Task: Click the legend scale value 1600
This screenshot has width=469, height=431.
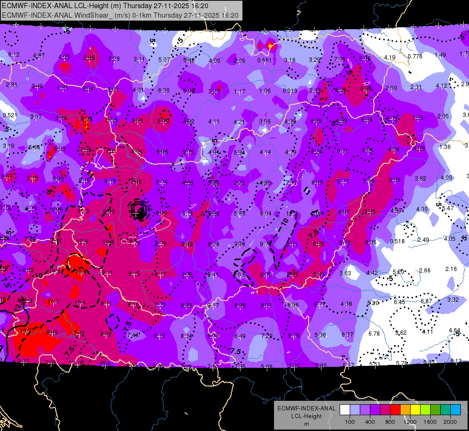Action: pyautogui.click(x=430, y=422)
